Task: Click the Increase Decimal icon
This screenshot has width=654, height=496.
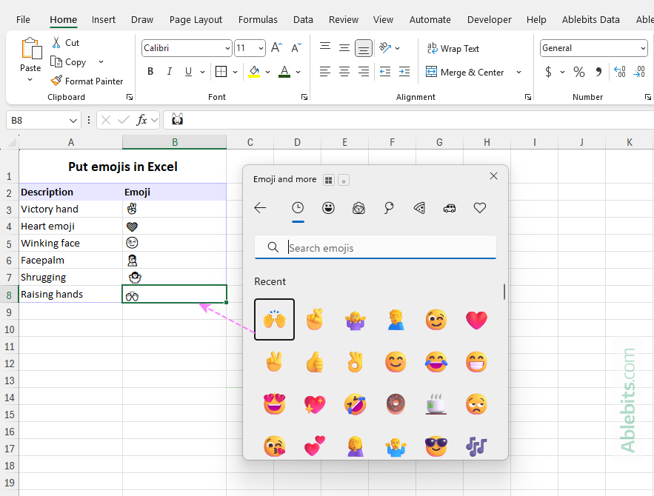Action: coord(619,72)
